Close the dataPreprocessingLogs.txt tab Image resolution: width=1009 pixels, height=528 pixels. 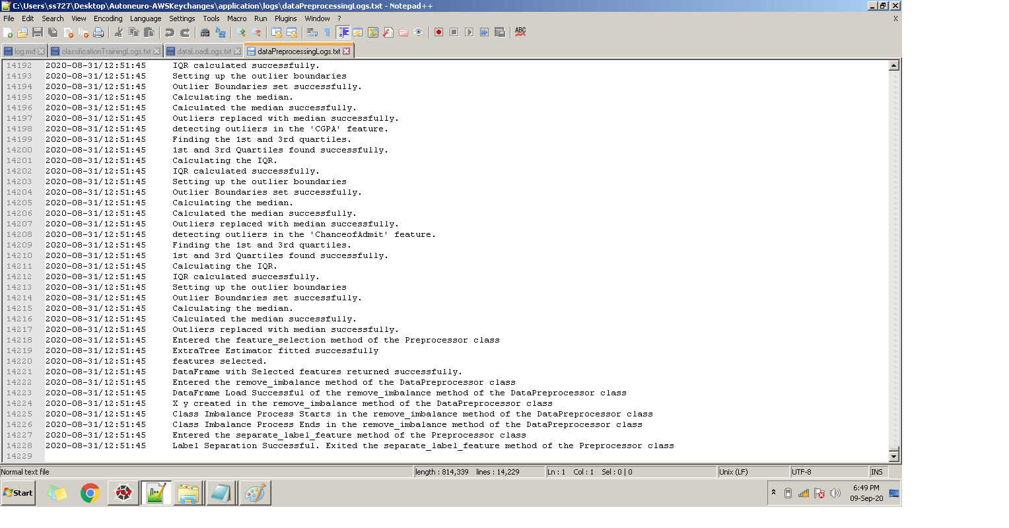346,51
